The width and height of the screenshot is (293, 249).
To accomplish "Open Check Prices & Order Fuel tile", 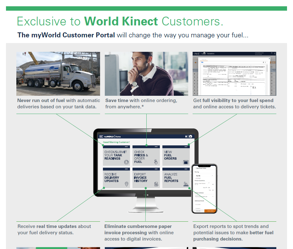I will click(x=146, y=156).
